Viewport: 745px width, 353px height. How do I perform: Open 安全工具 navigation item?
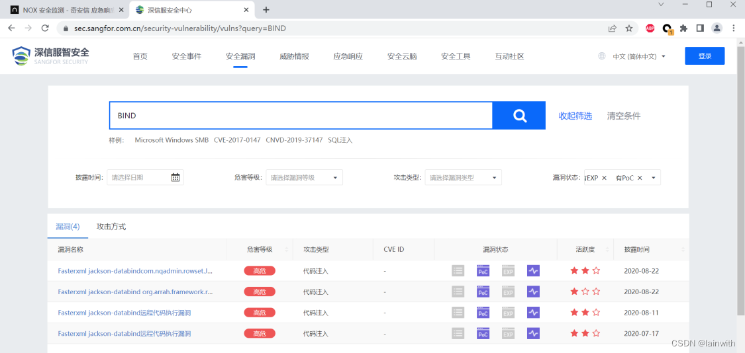(x=456, y=56)
